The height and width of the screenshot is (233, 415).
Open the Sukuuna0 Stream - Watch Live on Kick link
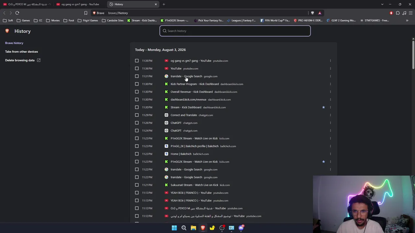coord(195,185)
